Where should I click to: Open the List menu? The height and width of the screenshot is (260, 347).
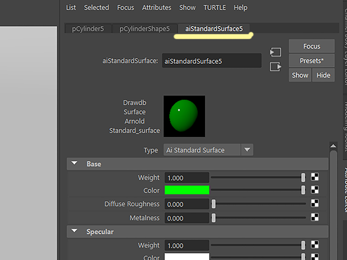coord(71,8)
